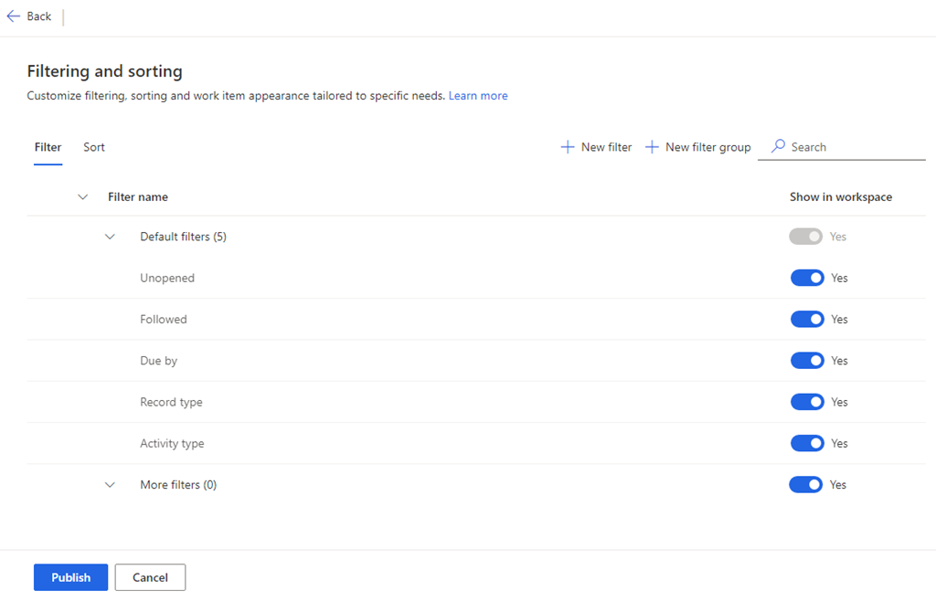Select the Record type row text
This screenshot has height=601, width=936.
[171, 402]
